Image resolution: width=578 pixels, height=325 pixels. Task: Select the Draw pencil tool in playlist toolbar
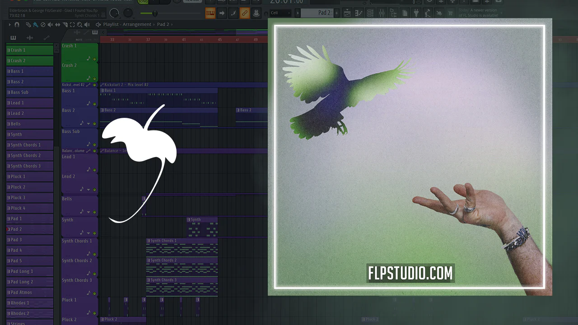[28, 24]
